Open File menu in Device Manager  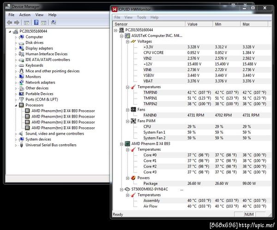click(x=12, y=15)
